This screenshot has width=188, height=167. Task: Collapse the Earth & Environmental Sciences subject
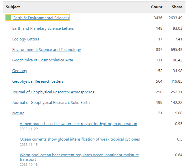[41, 18]
